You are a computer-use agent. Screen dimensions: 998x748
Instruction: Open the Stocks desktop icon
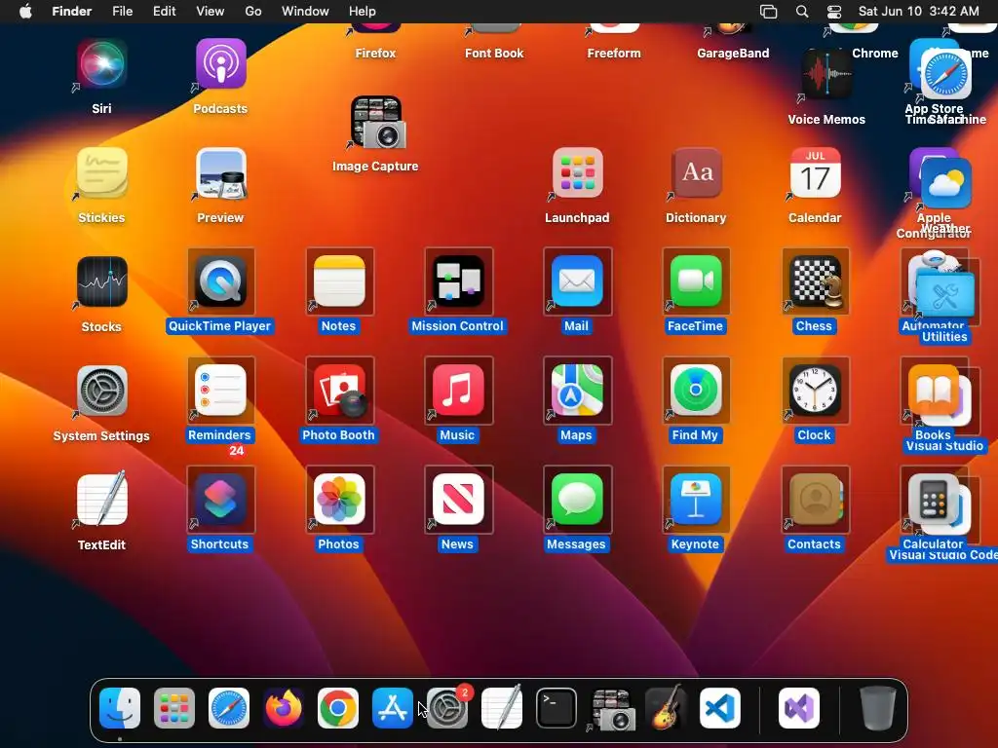101,282
